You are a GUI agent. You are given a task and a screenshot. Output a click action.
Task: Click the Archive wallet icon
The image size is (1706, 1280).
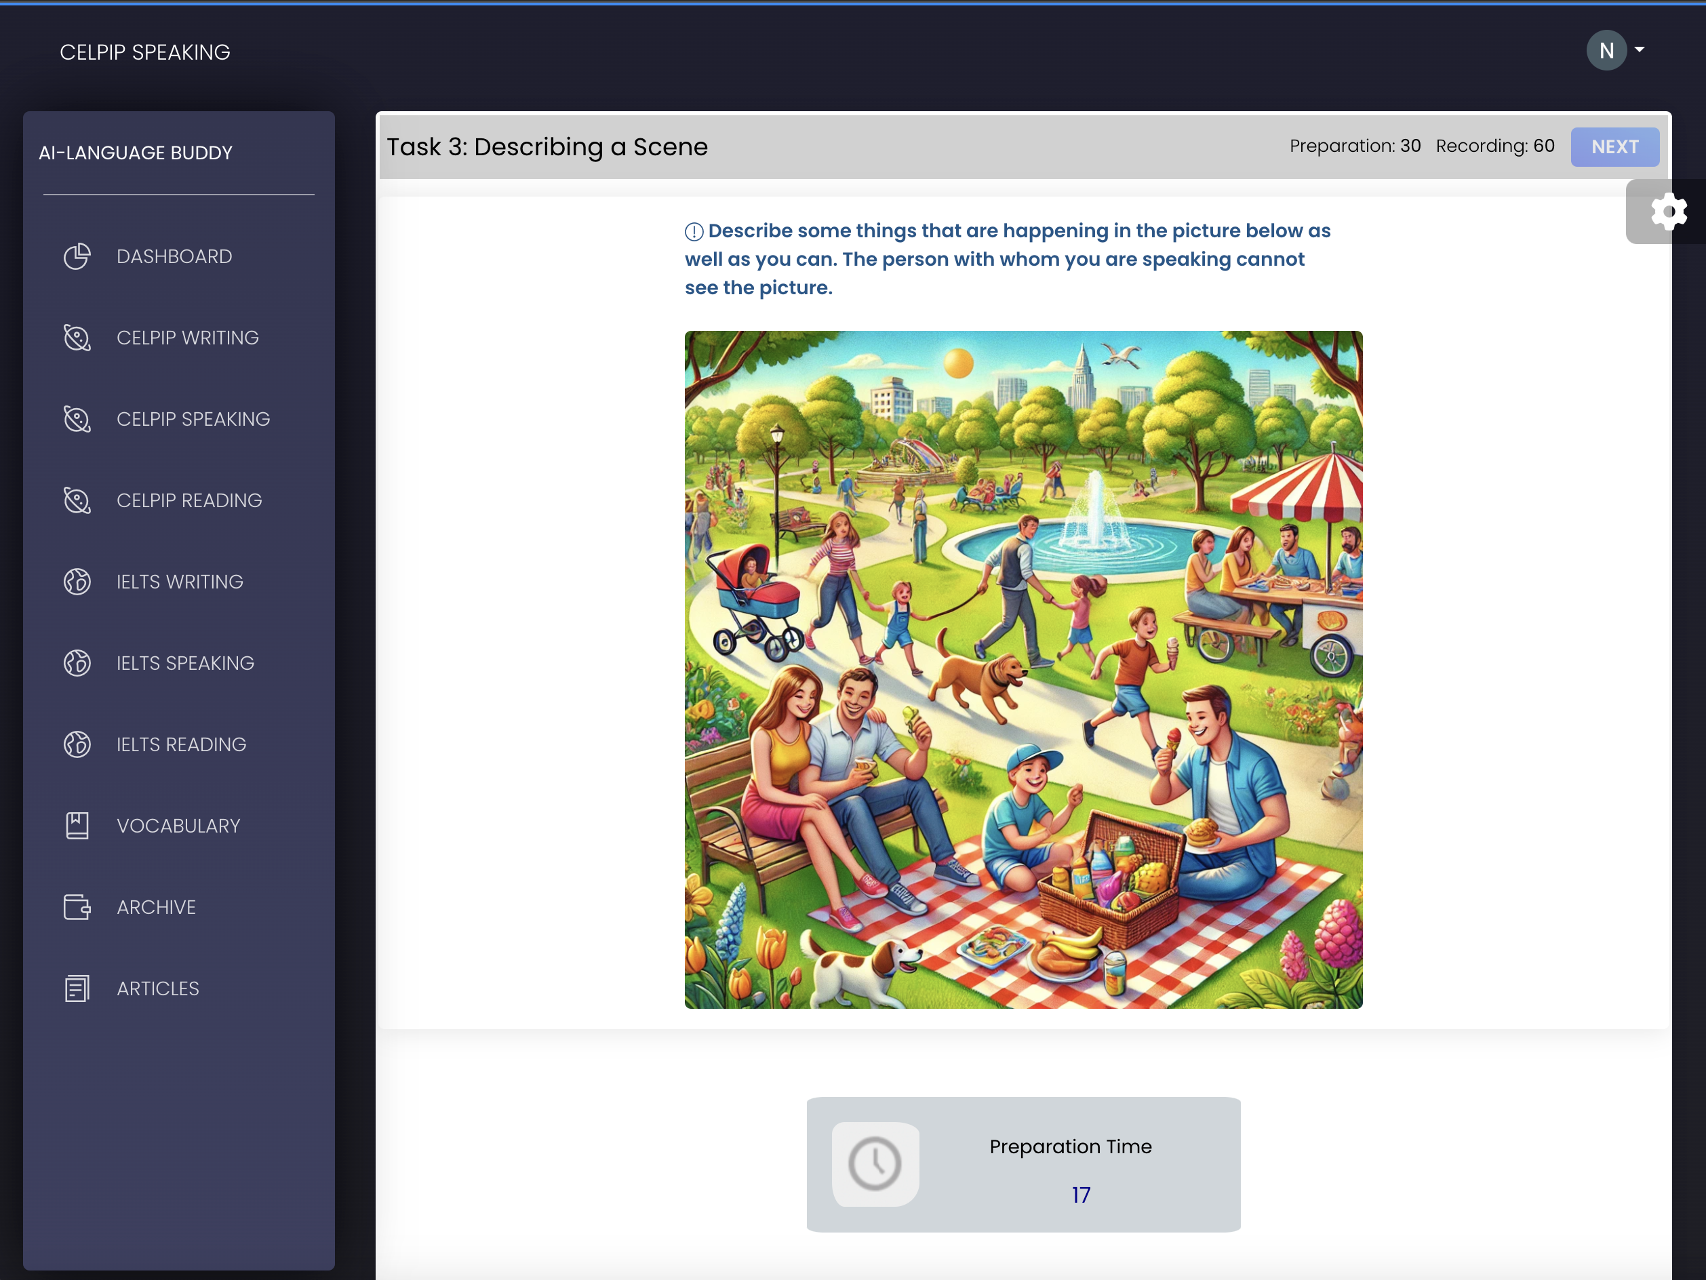[77, 907]
